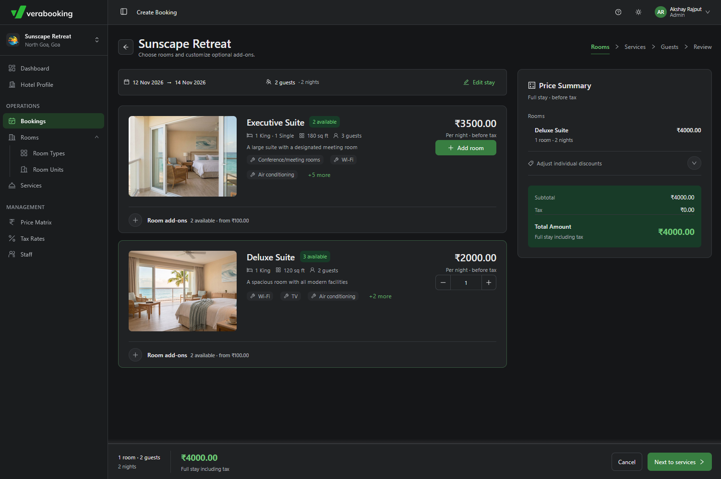Select Bookings in the sidebar
Viewport: 721px width, 479px height.
[x=54, y=121]
